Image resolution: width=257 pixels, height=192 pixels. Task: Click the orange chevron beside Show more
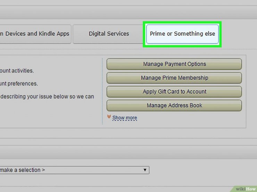pyautogui.click(x=109, y=117)
